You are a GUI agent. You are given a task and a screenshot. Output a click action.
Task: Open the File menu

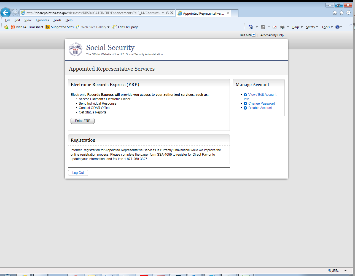tap(8, 20)
